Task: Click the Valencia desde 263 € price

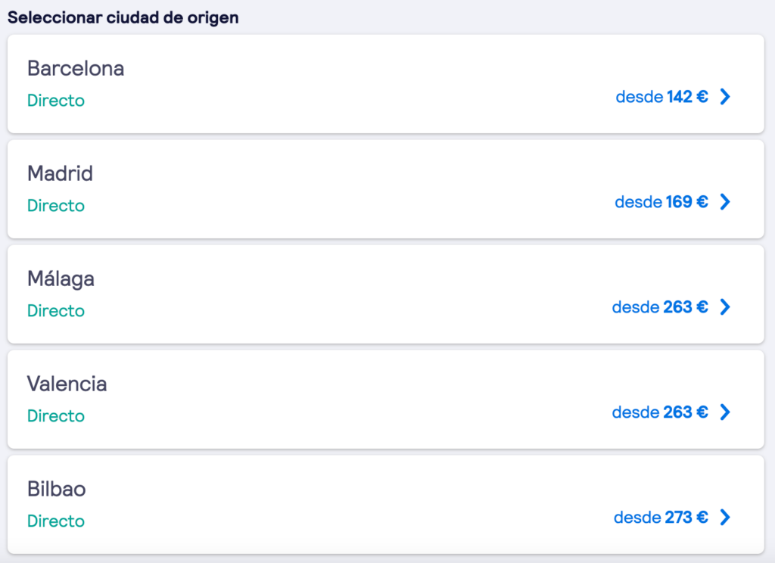Action: 660,412
